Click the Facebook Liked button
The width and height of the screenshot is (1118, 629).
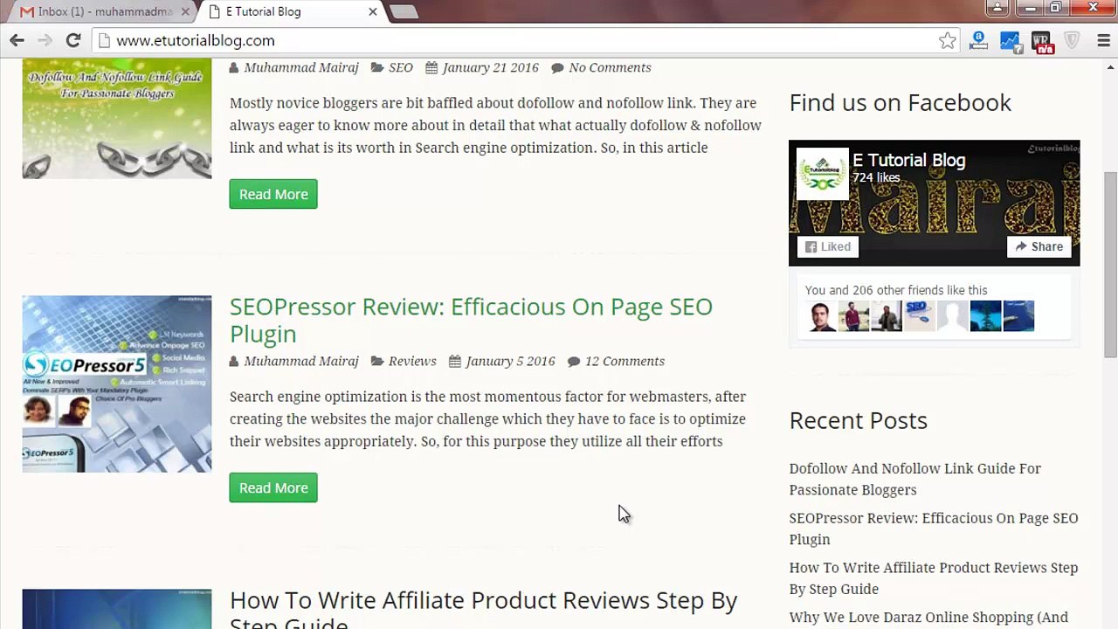click(x=827, y=246)
